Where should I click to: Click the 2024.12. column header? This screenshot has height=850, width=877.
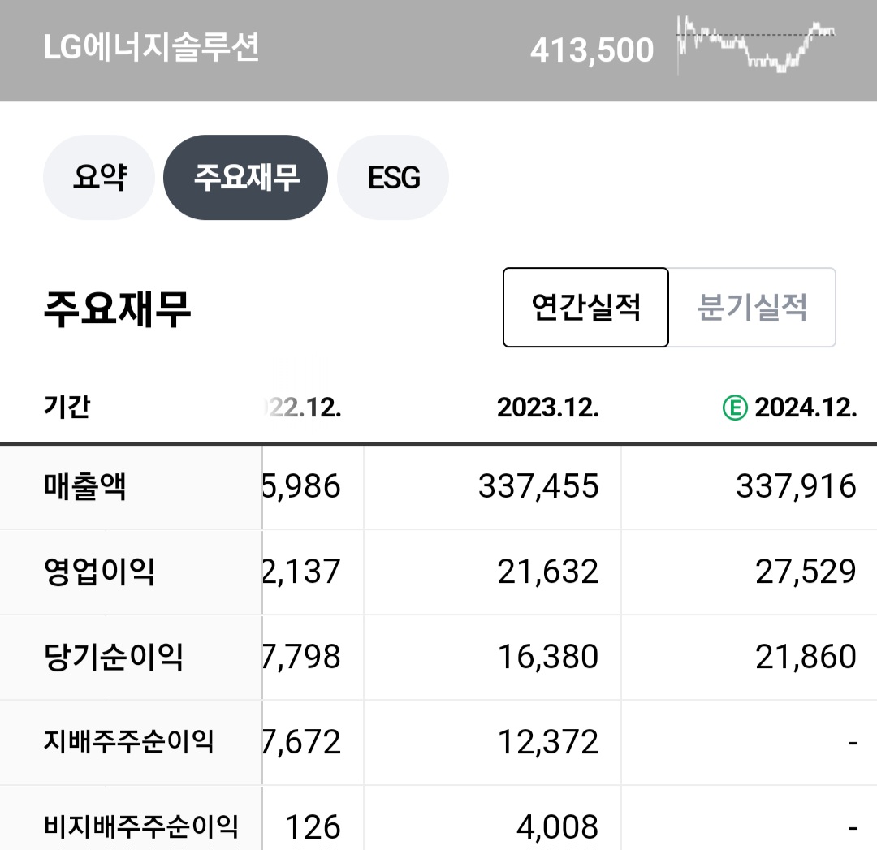click(806, 408)
